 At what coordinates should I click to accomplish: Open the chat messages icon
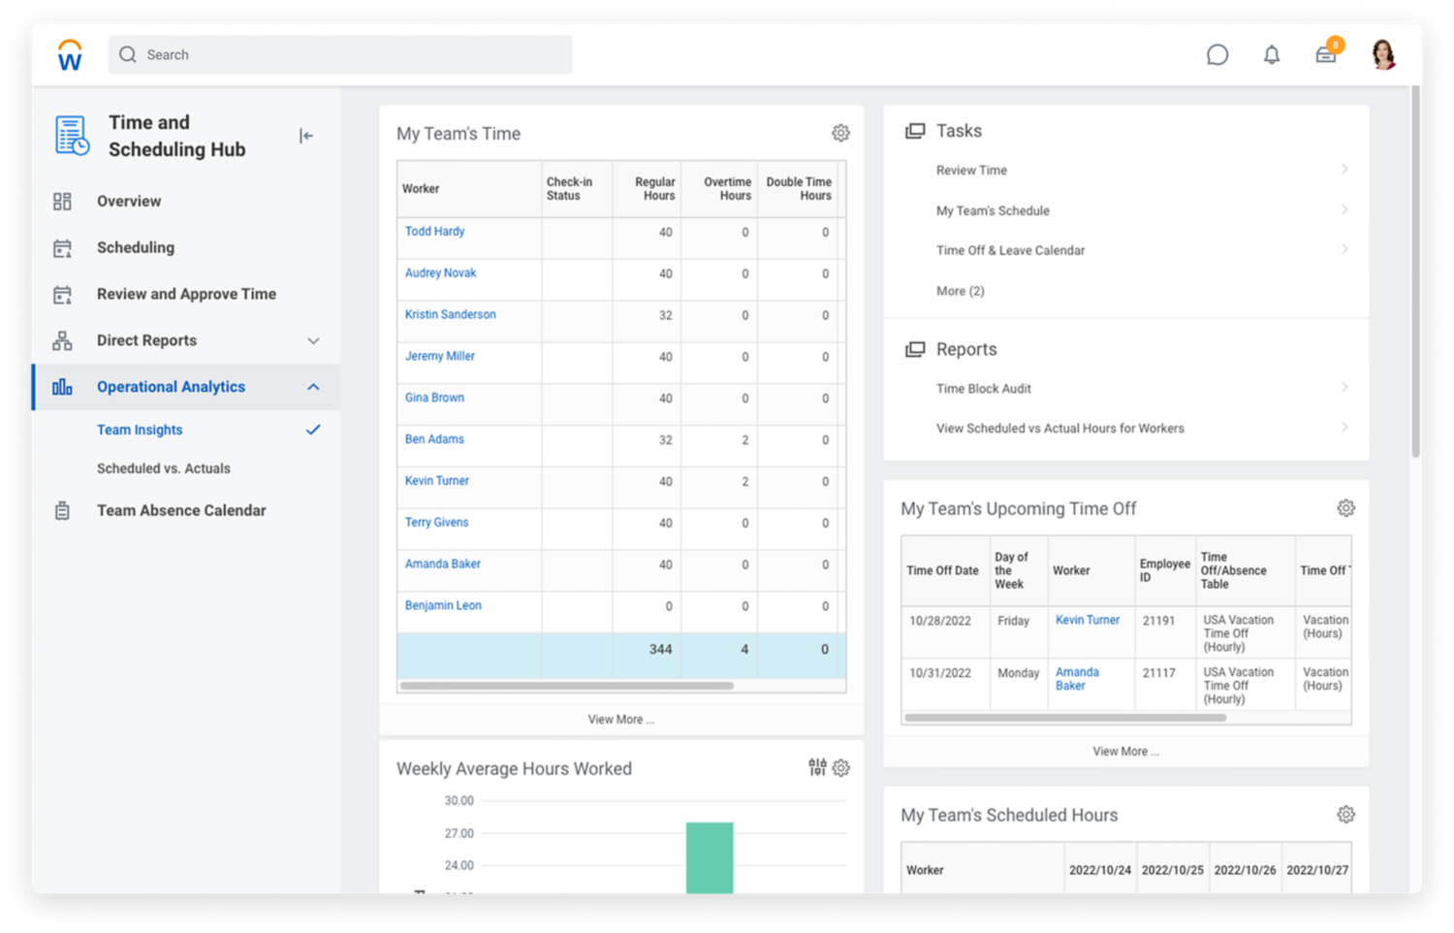pos(1217,55)
